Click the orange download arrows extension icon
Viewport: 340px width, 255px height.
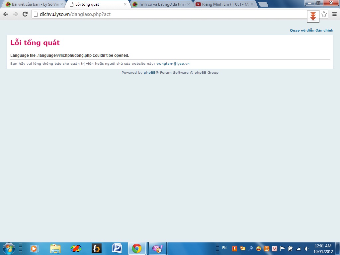click(x=313, y=16)
